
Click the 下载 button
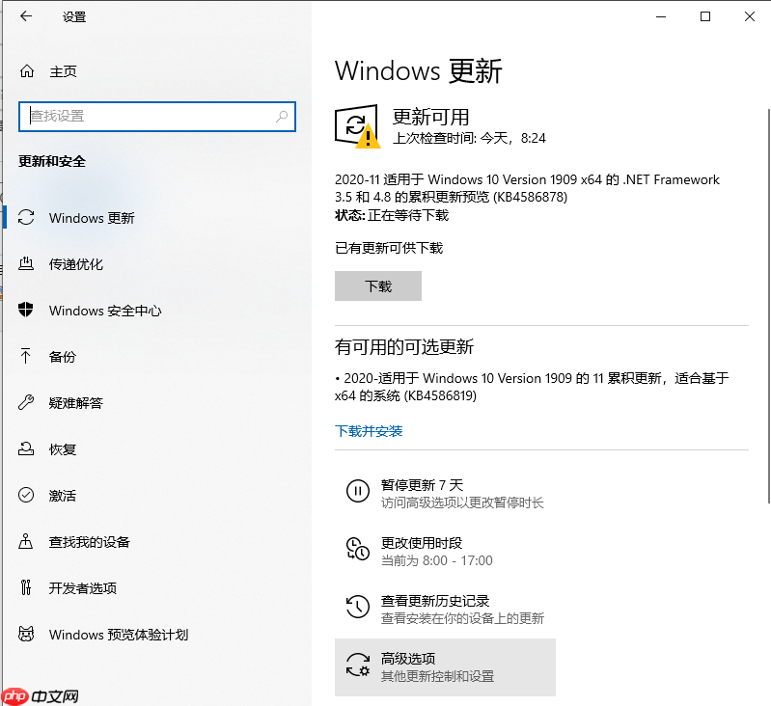[378, 285]
